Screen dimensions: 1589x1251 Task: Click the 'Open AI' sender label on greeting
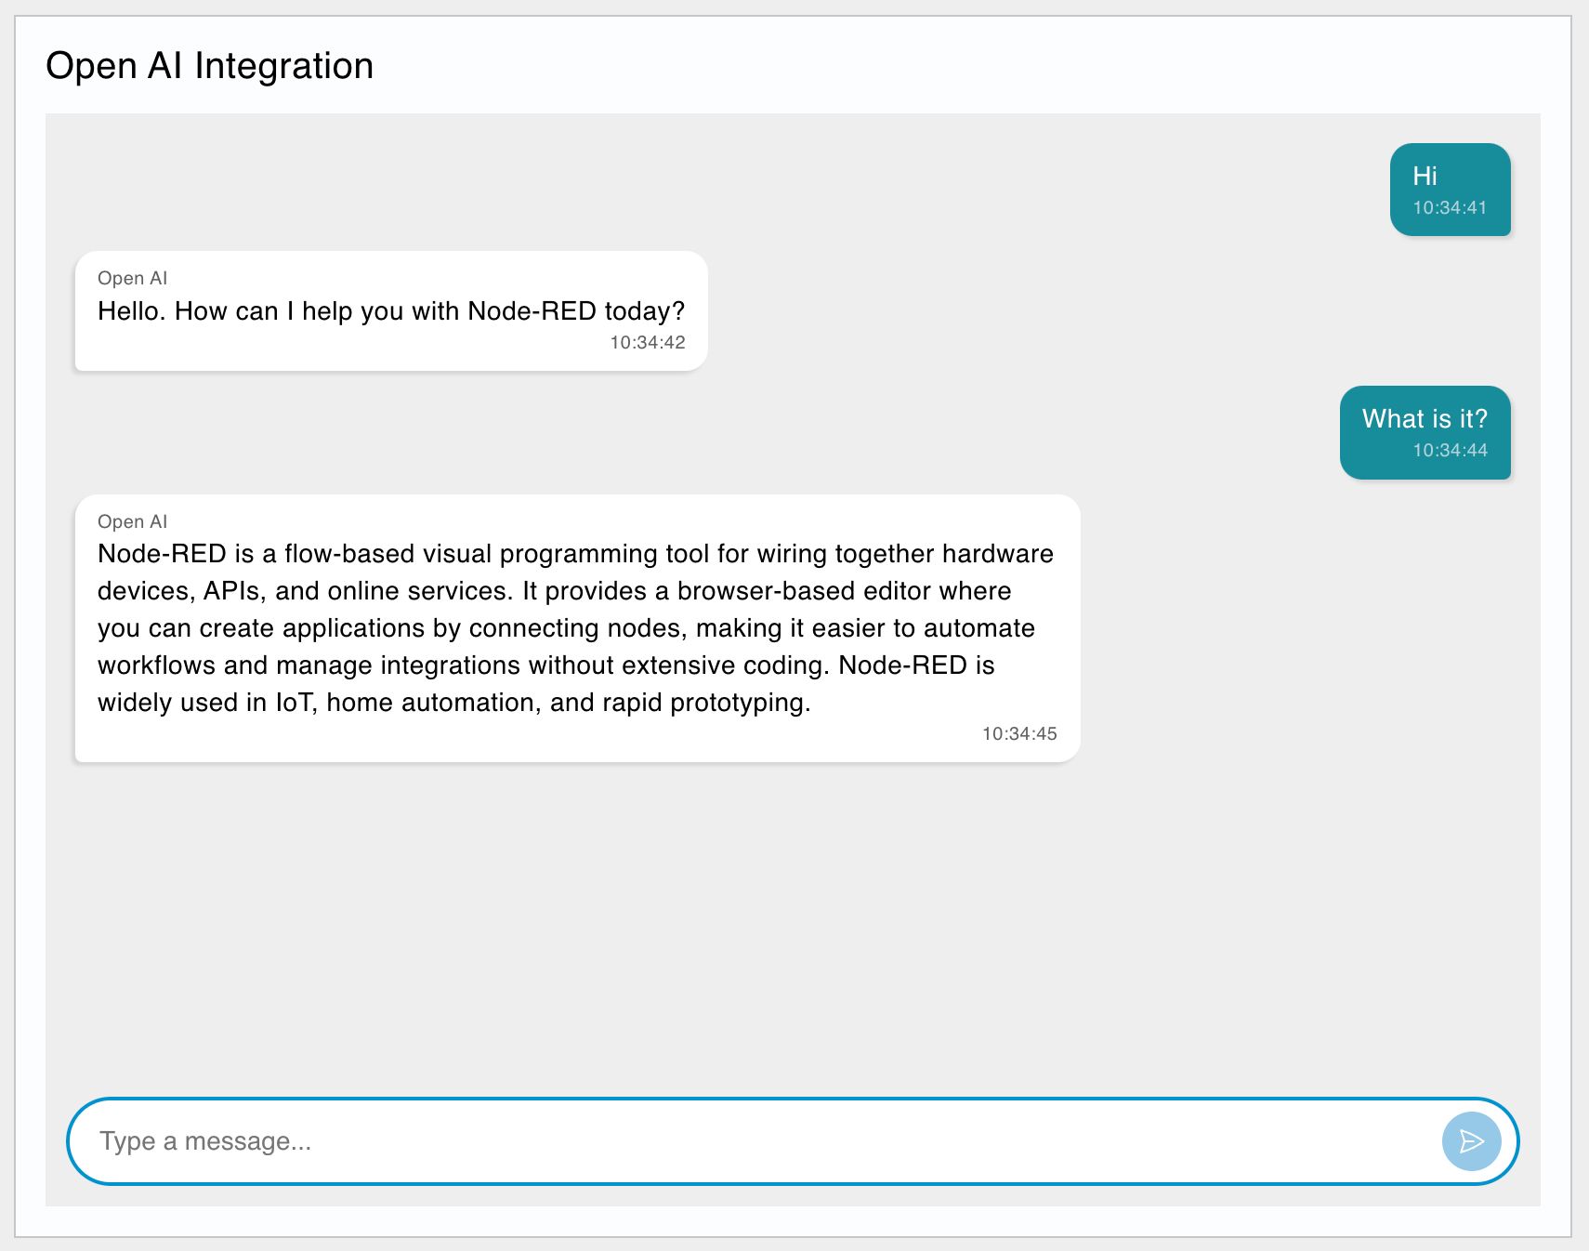[x=132, y=278]
